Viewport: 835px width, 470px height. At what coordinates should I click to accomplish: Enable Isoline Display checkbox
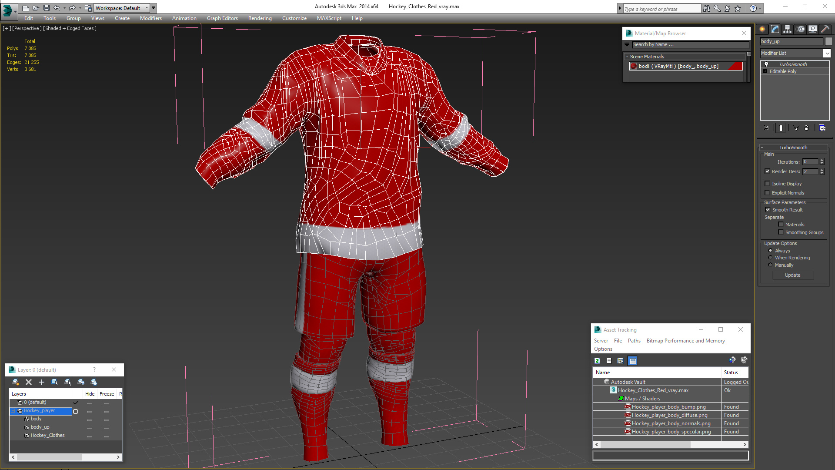tap(768, 184)
